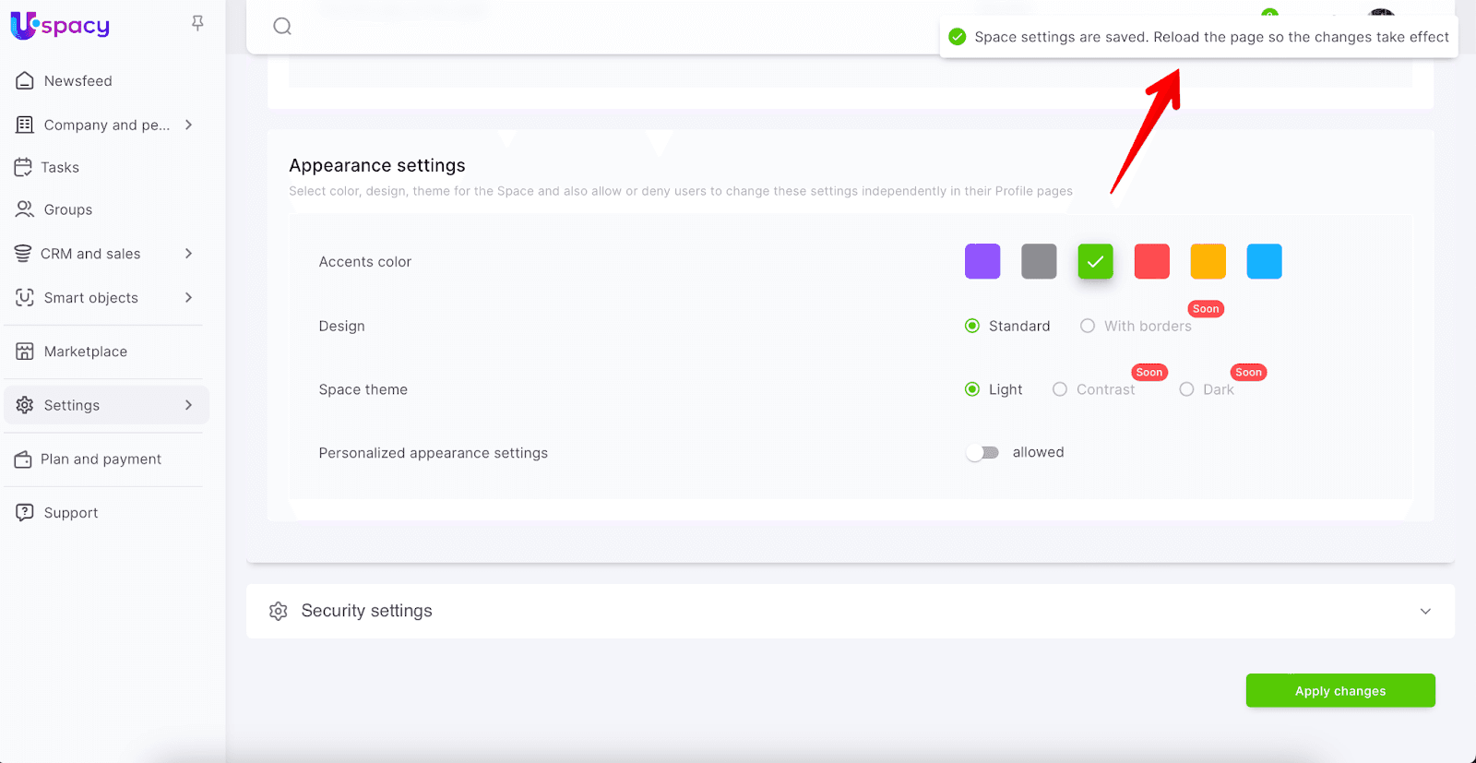Click the Apply changes button
Image resolution: width=1476 pixels, height=763 pixels.
[x=1339, y=691]
